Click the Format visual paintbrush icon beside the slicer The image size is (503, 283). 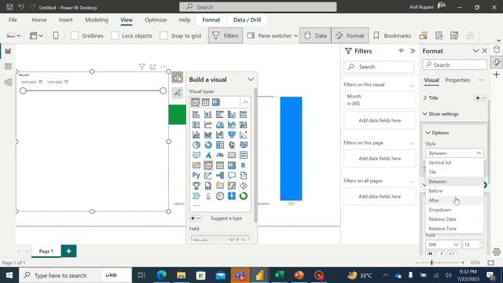click(178, 93)
